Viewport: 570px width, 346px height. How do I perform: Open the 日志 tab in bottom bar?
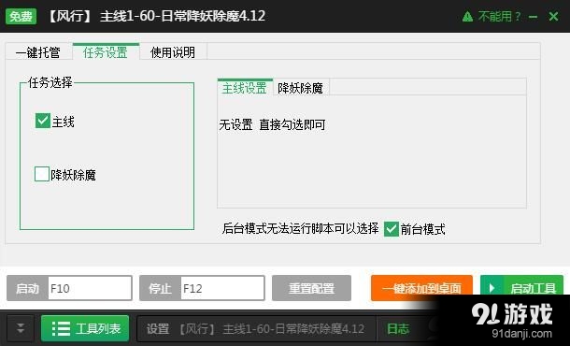click(398, 329)
